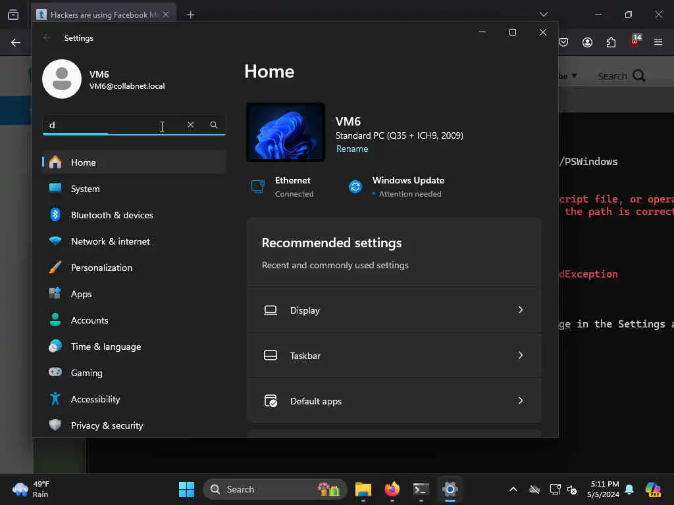Clear the Settings search box text
674x505 pixels.
tap(190, 124)
